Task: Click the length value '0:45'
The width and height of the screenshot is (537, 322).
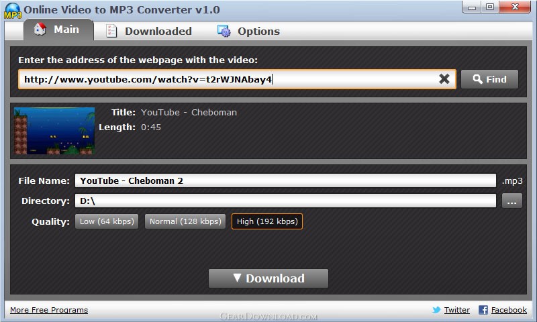Action: click(x=150, y=127)
